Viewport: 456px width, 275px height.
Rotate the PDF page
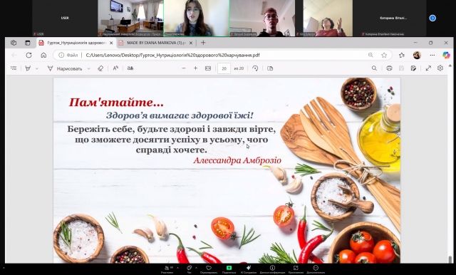coord(255,68)
